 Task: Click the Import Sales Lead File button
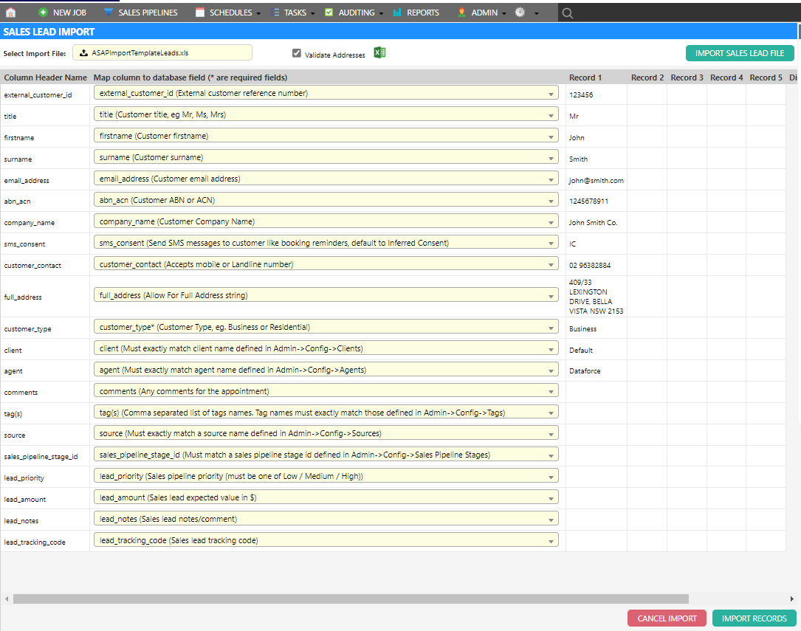pos(740,53)
